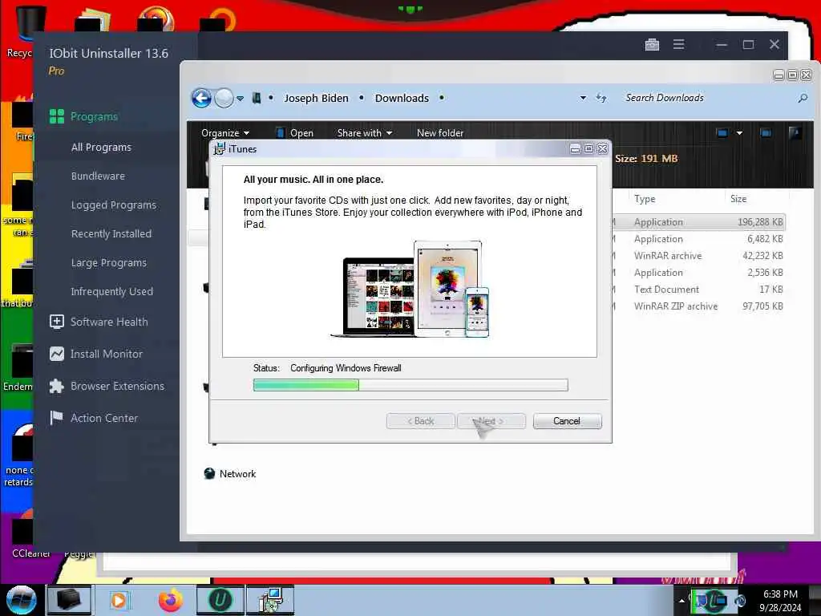Screen dimensions: 821x616
Task: Open Browser Extensions in IObit sidebar
Action: [107, 386]
